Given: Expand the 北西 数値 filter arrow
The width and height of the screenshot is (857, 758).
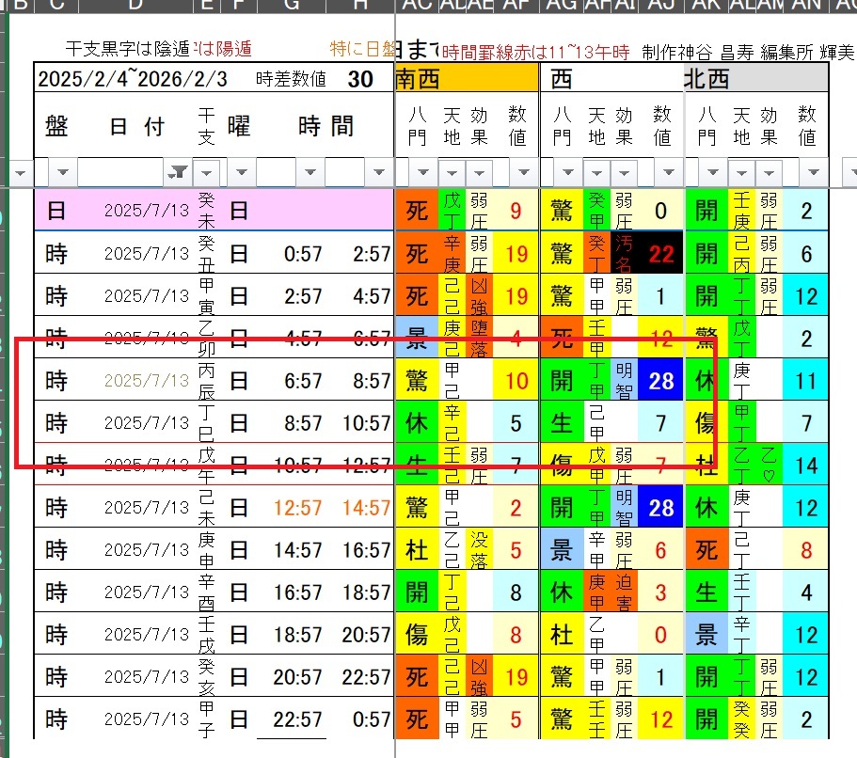Looking at the screenshot, I should (x=815, y=173).
